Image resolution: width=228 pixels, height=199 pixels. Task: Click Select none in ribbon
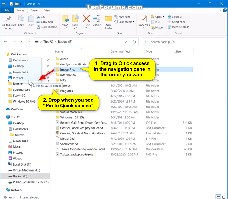(177, 22)
